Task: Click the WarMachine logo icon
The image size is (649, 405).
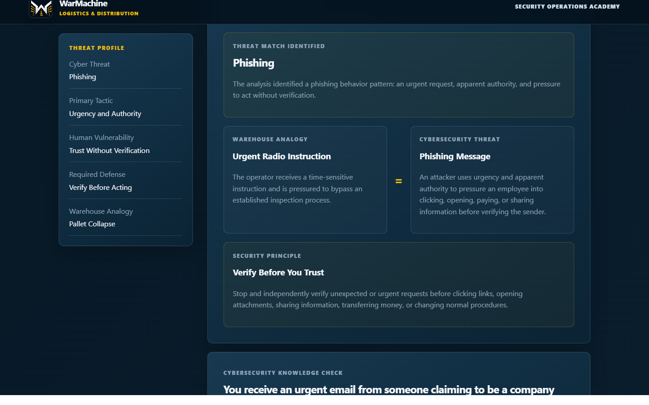Action: 41,9
